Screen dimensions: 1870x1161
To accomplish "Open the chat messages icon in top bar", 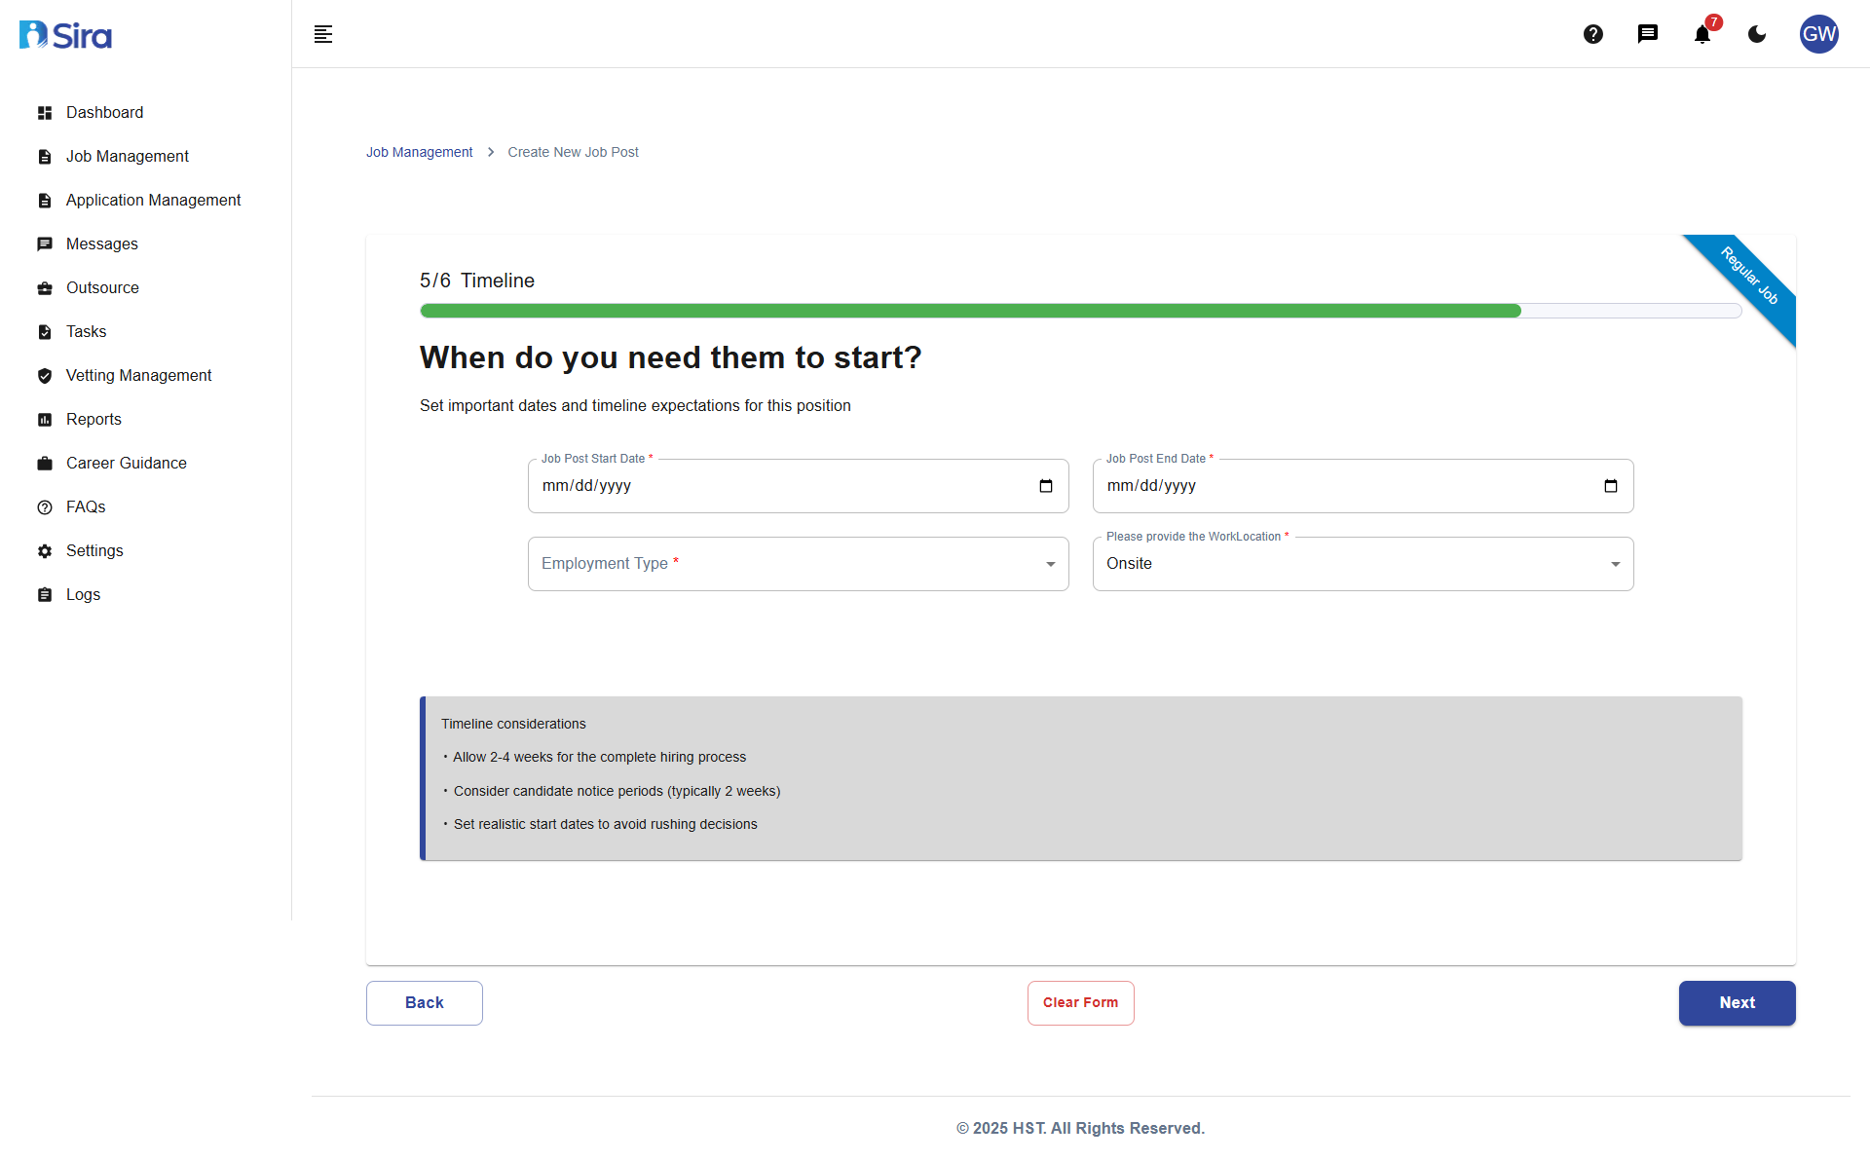I will point(1648,34).
